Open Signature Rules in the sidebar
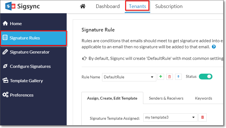This screenshot has width=226, height=128. point(33,38)
